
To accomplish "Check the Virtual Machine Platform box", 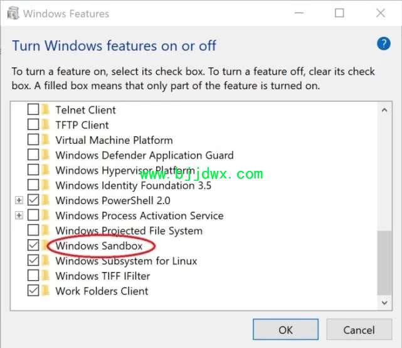I will click(x=33, y=139).
